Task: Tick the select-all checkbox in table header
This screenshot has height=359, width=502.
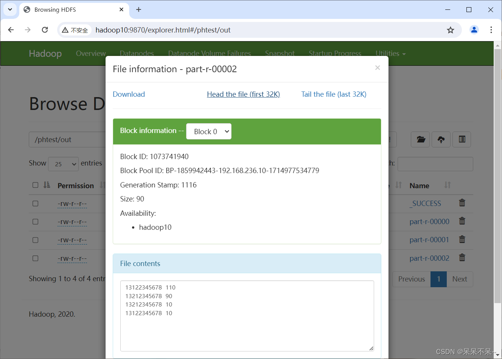Action: [x=36, y=185]
